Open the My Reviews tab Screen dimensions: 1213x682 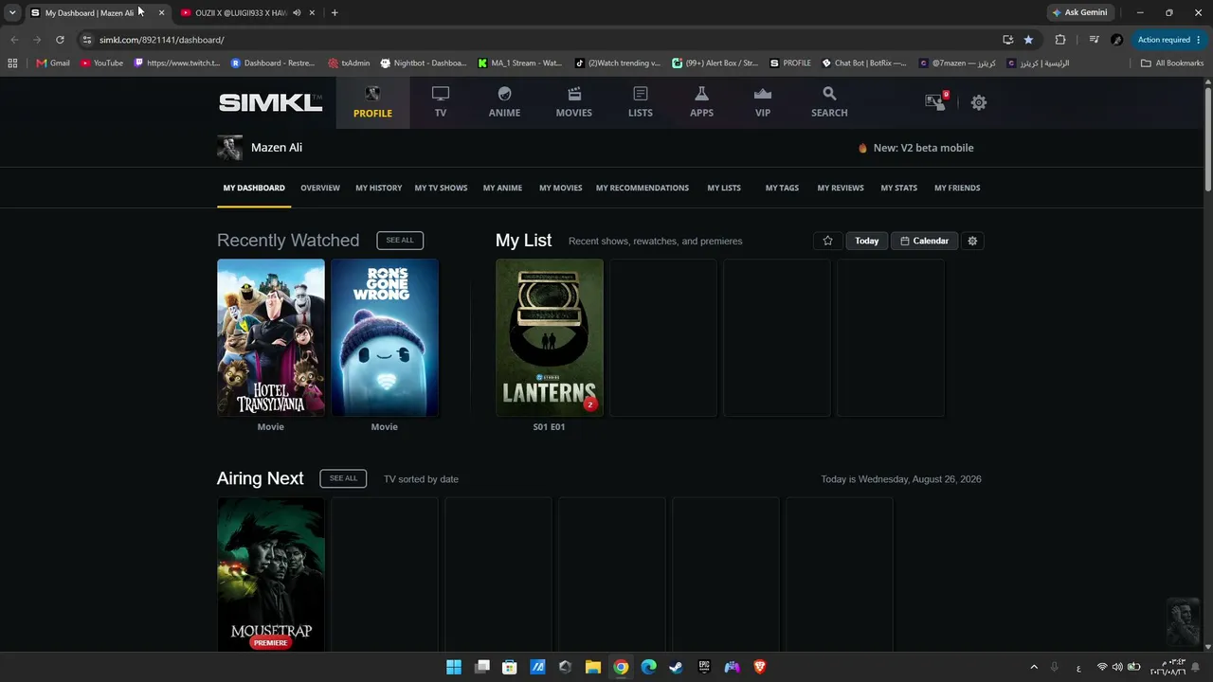coord(841,188)
